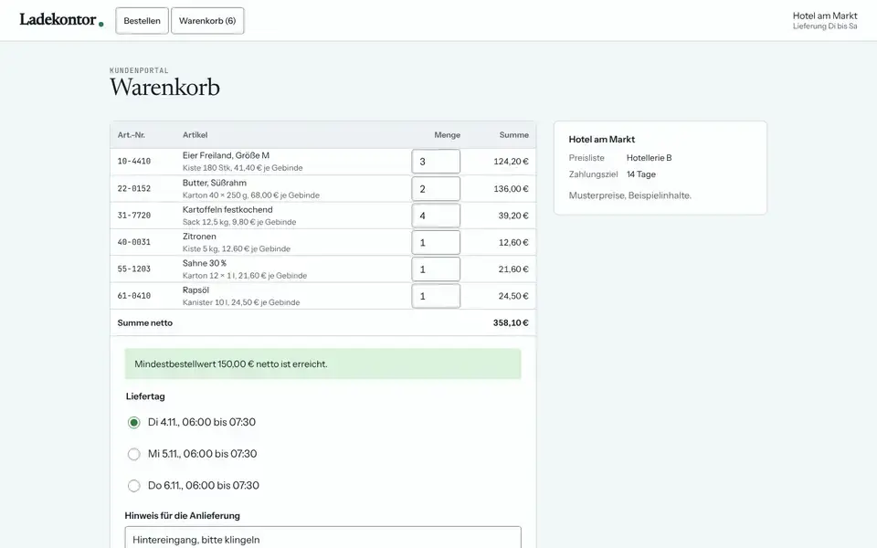Edit quantity field for Rapsöl
Image resolution: width=877 pixels, height=548 pixels.
coord(436,296)
